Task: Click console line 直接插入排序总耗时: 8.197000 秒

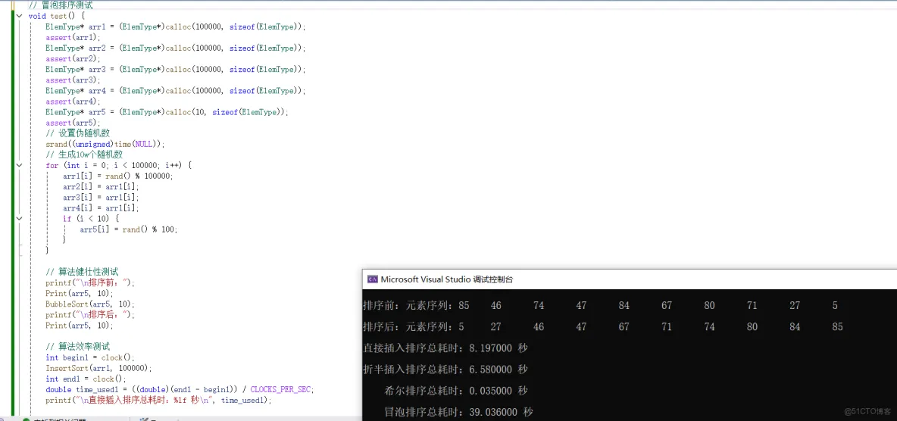Action: coord(445,348)
